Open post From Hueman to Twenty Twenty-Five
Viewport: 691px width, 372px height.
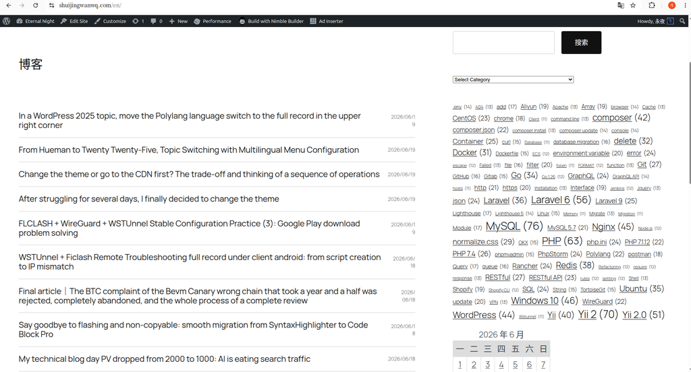pos(189,150)
